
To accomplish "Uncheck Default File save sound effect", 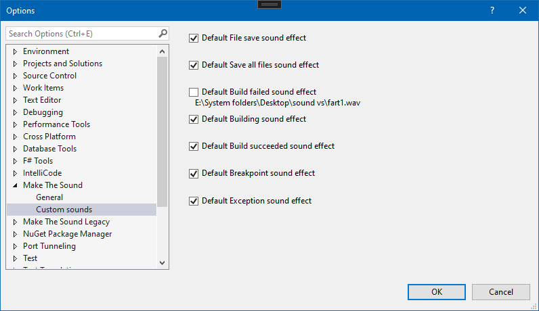I will click(194, 39).
